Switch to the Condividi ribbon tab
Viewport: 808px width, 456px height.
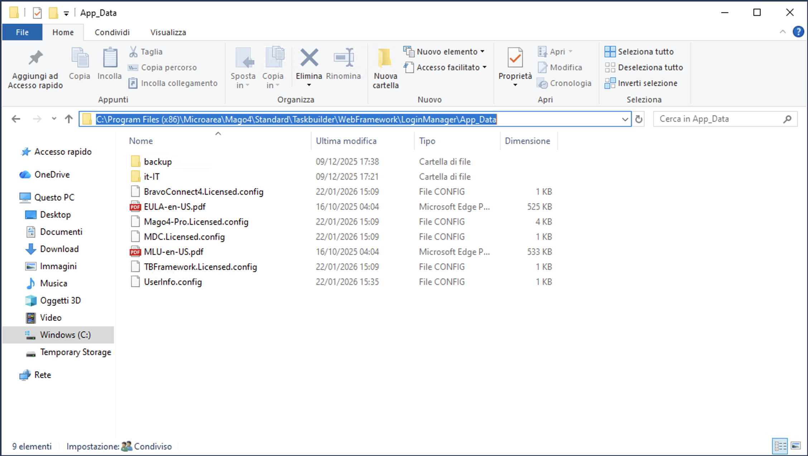click(112, 32)
